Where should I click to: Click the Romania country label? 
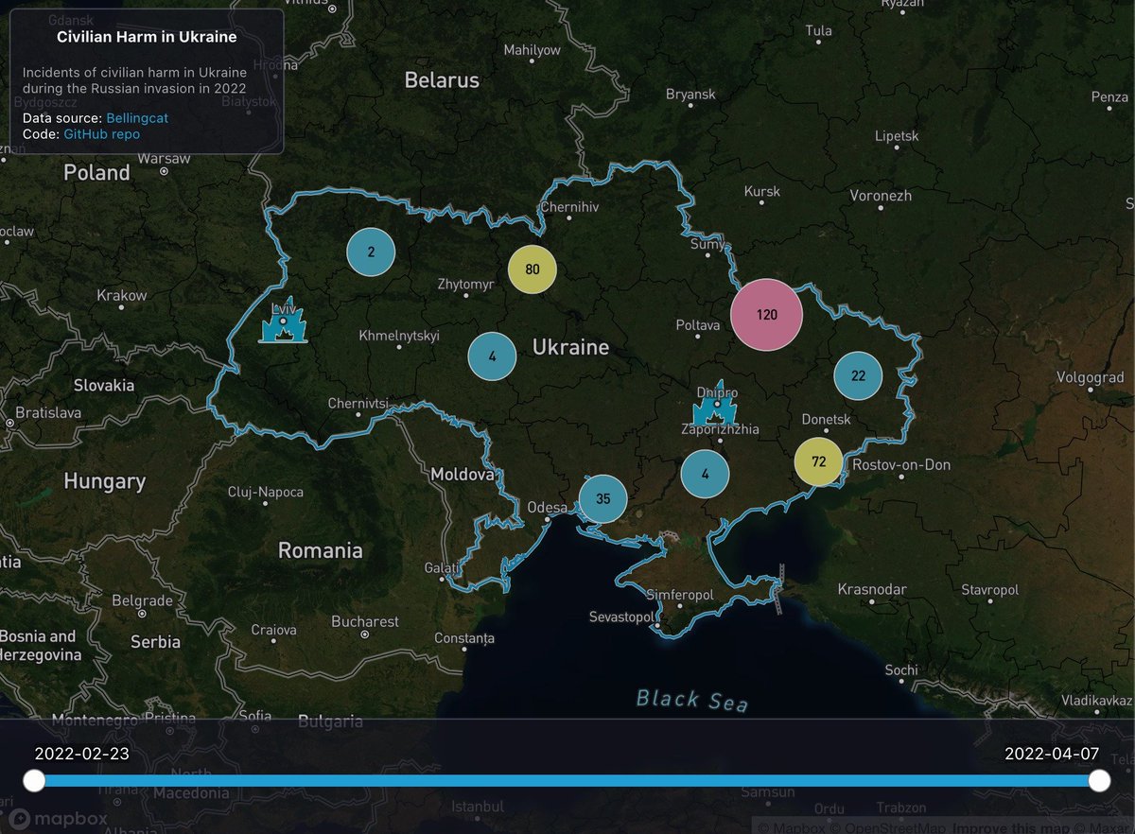click(320, 550)
